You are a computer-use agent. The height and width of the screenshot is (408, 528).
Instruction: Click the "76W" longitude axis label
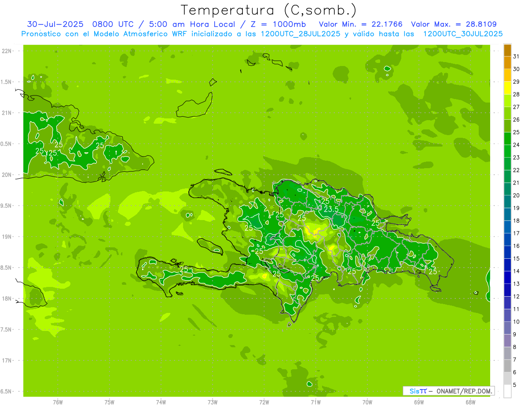[58, 402]
